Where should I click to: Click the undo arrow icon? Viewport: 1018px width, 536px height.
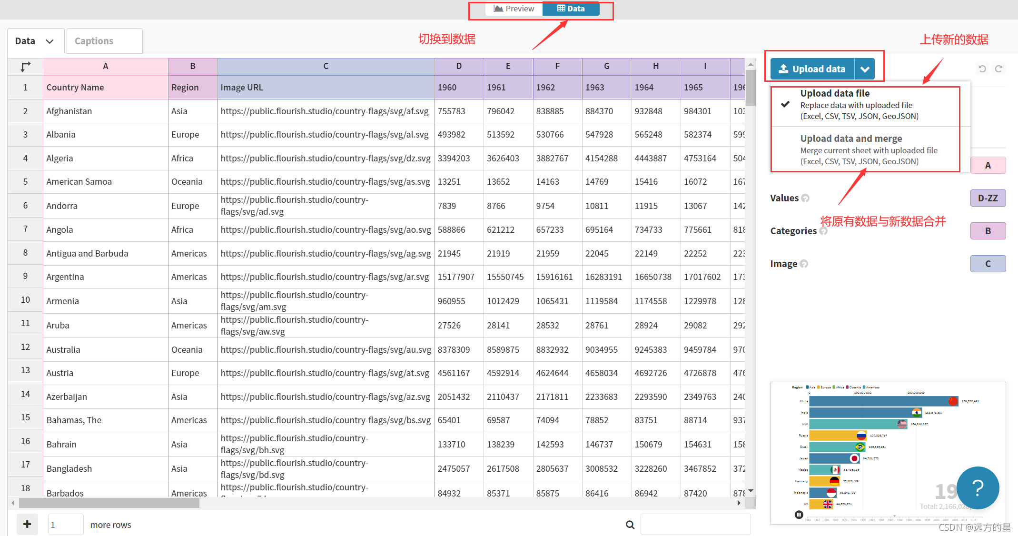(x=982, y=69)
